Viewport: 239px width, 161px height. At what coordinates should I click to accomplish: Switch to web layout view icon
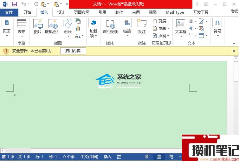(x=171, y=157)
